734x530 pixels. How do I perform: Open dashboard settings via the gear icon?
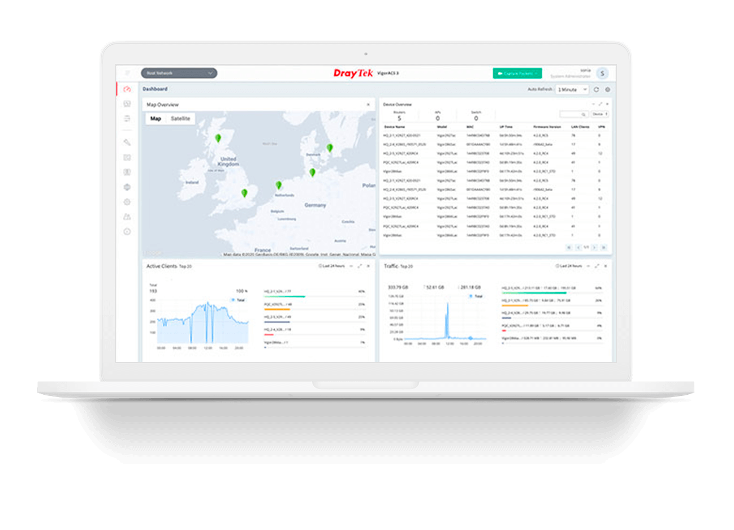pyautogui.click(x=607, y=89)
